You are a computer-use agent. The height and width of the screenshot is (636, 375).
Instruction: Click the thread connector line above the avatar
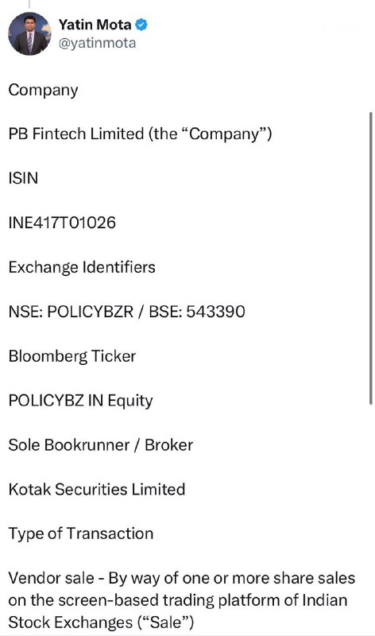(29, 4)
